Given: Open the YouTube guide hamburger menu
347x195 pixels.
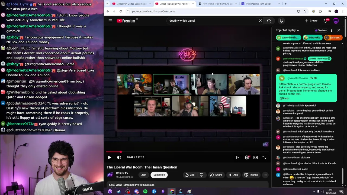Looking at the screenshot, I should coord(110,21).
